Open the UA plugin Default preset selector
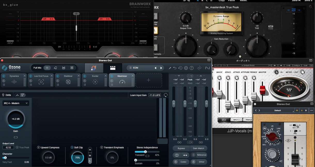 (x=278, y=110)
